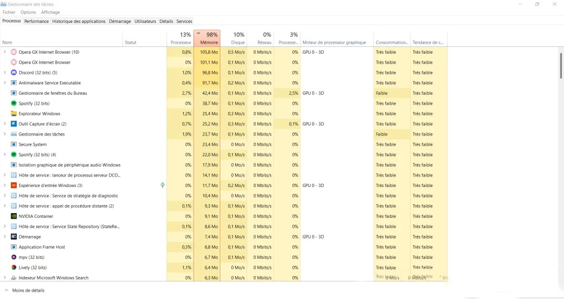564x299 pixels.
Task: Click the Outil Capture d'écran icon
Action: (14, 124)
